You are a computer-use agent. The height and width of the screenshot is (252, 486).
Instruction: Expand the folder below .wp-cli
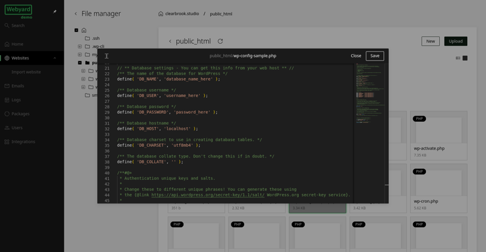coord(80,55)
